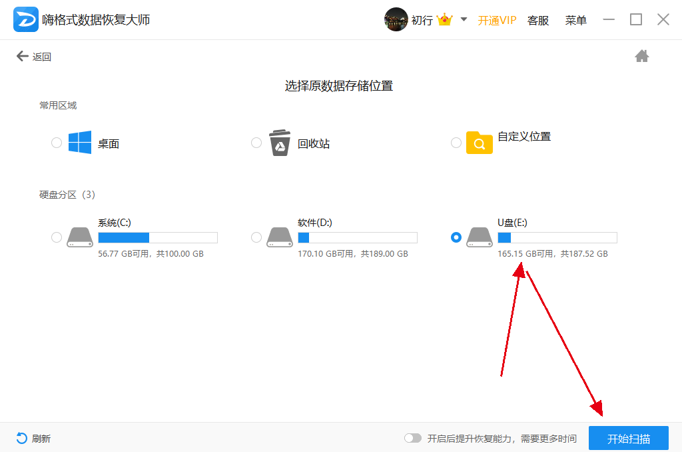Click the crown VIP badge icon
This screenshot has width=682, height=452.
(444, 19)
